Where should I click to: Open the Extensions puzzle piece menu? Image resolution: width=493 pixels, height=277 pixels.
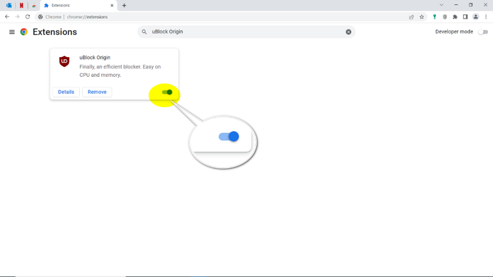[x=455, y=17]
